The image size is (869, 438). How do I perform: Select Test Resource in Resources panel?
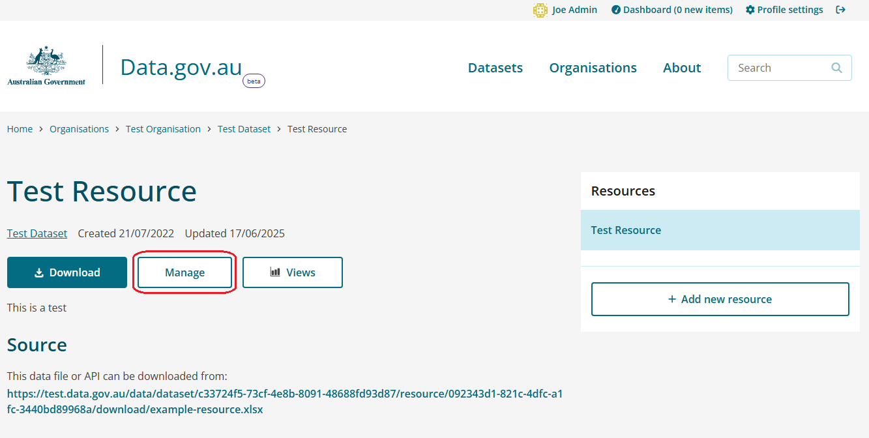720,230
